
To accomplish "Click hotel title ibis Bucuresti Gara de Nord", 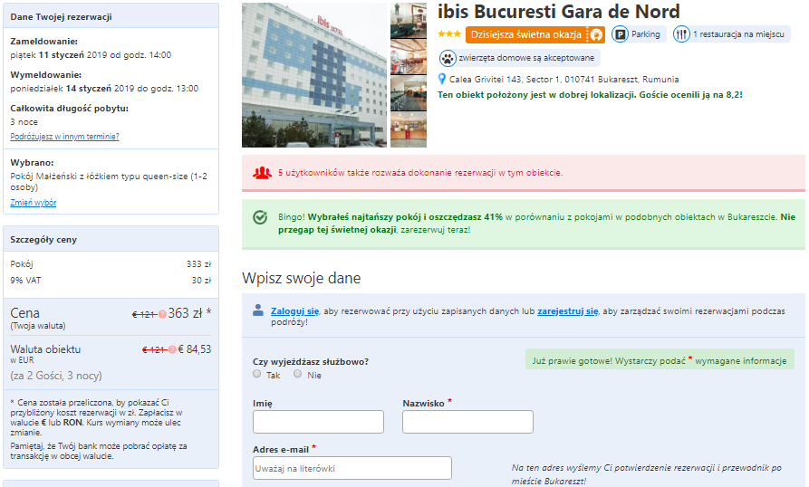I will coord(559,12).
